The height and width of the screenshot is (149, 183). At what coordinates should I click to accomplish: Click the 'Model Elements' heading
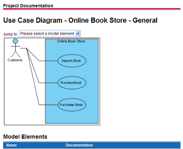click(x=25, y=137)
